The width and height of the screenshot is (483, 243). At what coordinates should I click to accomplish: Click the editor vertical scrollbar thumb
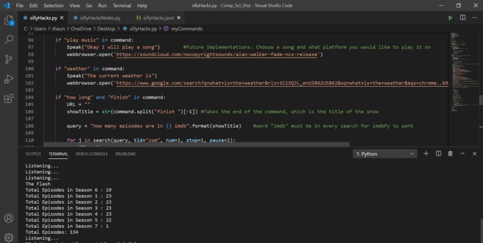481,100
